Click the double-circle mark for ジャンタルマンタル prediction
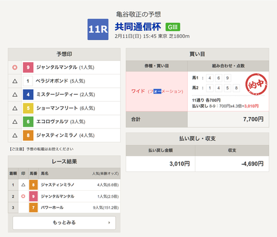 click(x=15, y=67)
